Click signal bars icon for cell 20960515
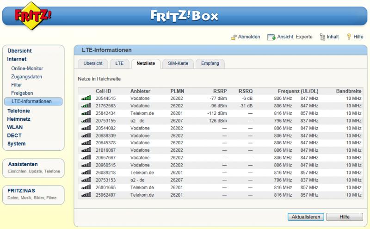The image size is (370, 229). pos(86,165)
